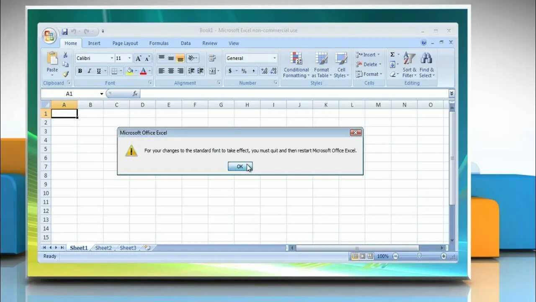The width and height of the screenshot is (536, 302).
Task: Open Format as Table gallery
Action: pos(321,65)
